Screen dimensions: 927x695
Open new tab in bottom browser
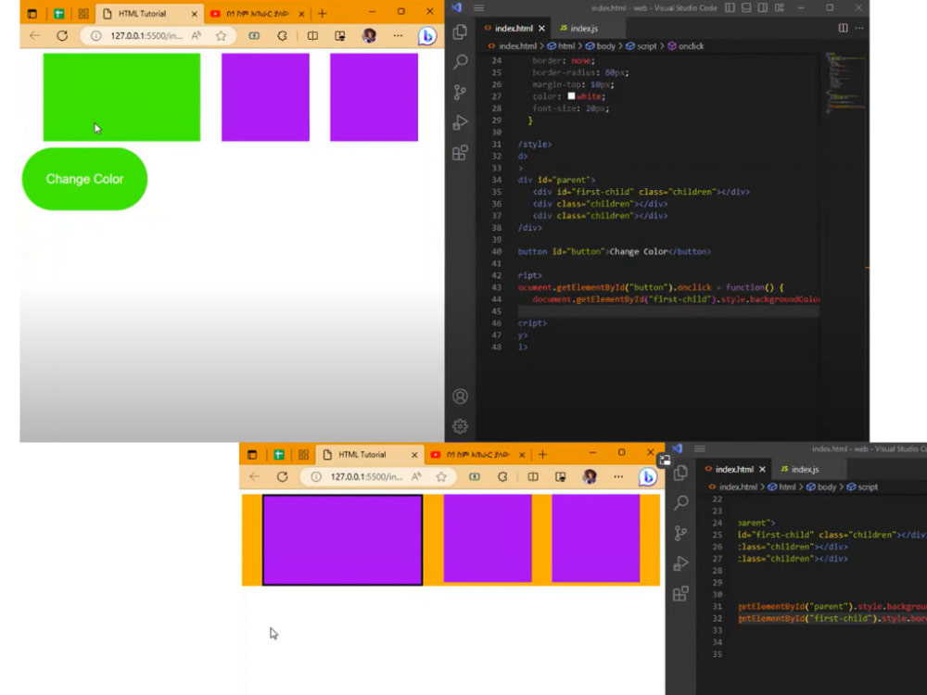542,454
